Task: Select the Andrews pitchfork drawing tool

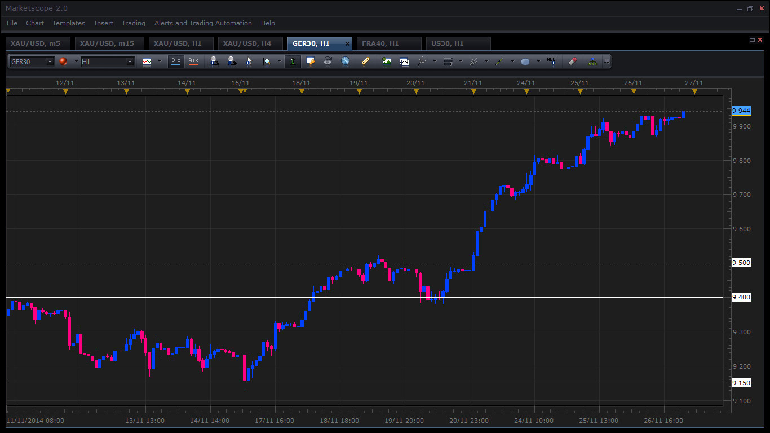Action: 422,61
